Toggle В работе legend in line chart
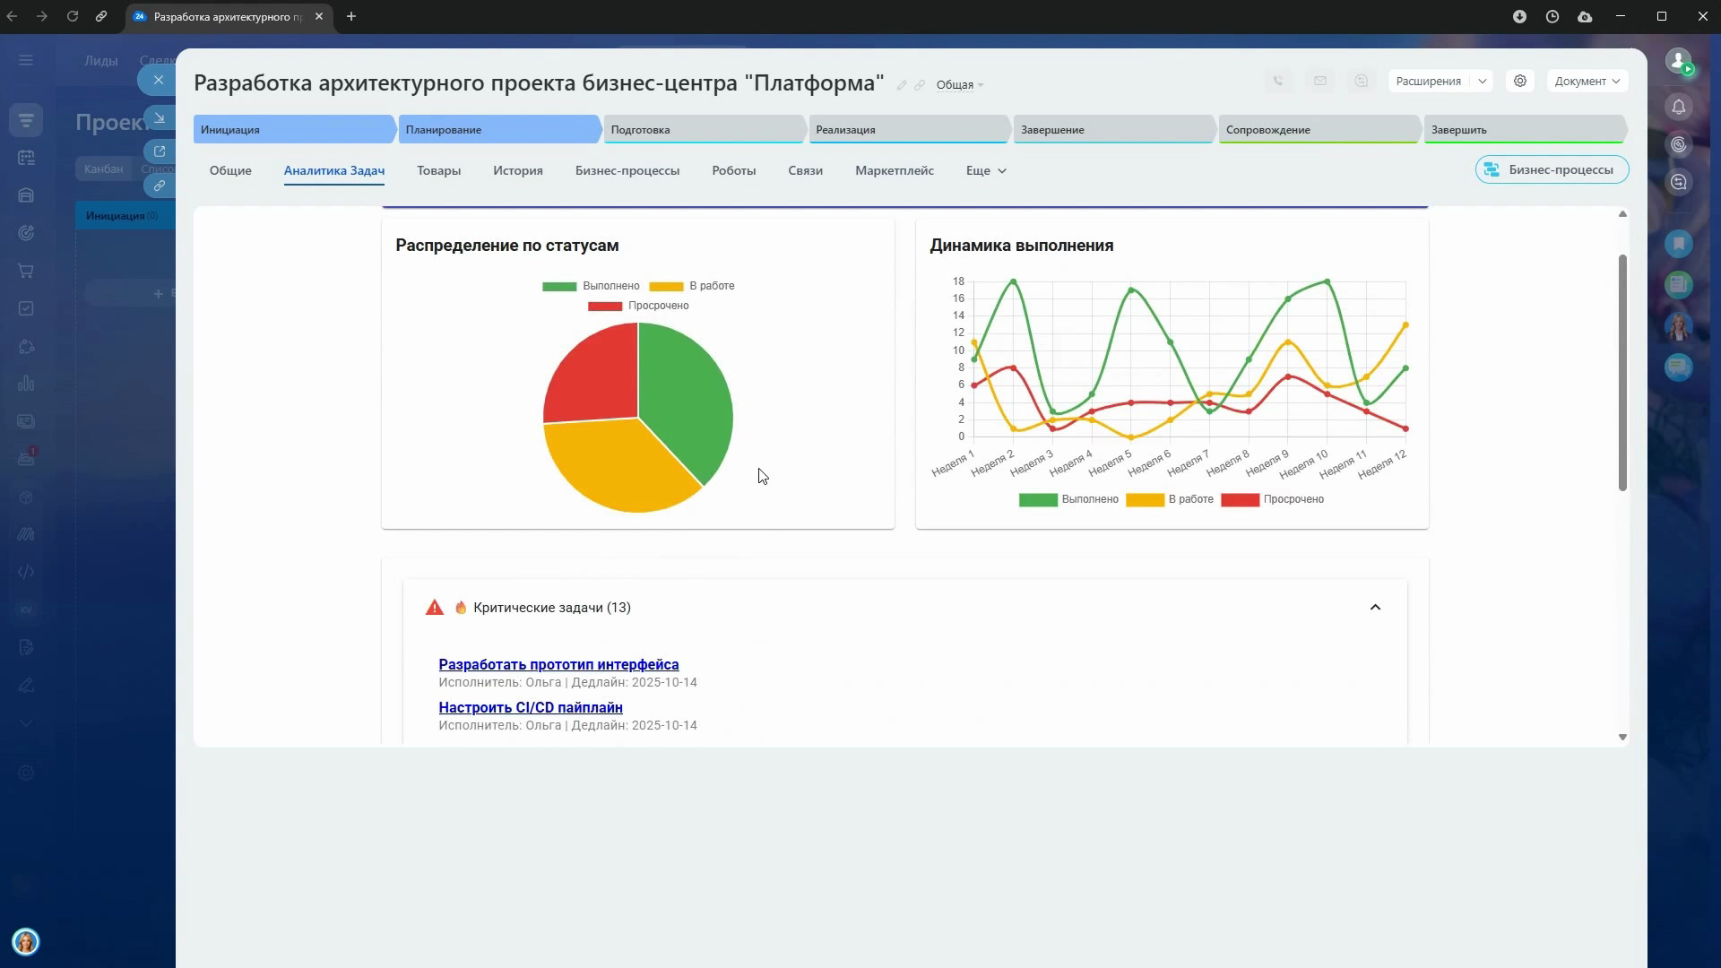 click(1170, 499)
